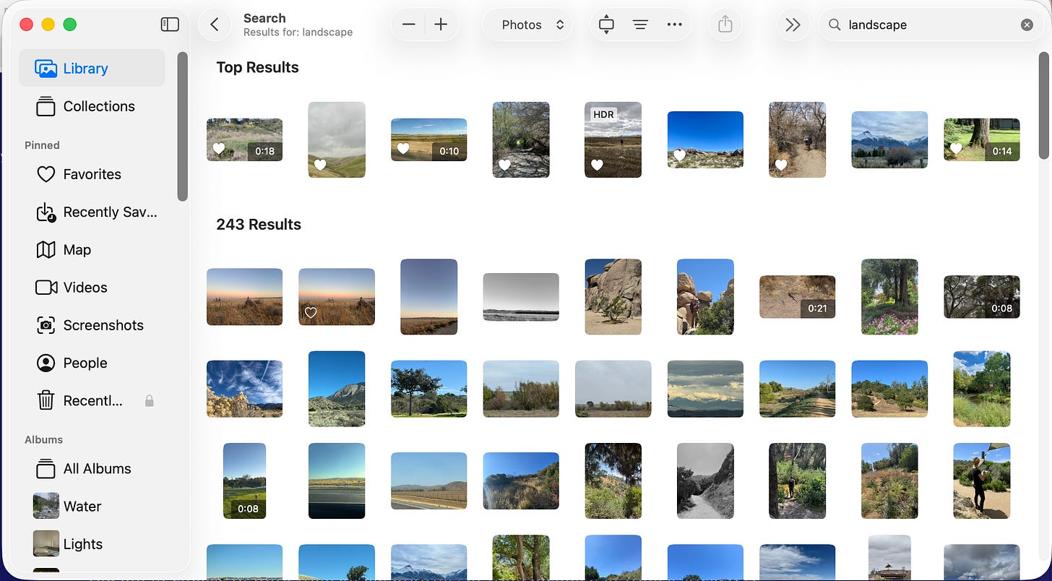
Task: Toggle favorite heart on the 0:14 video
Action: 956,149
